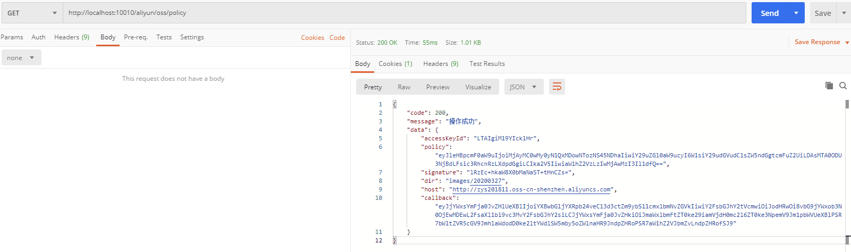The image size is (851, 252).
Task: Click the copy response to clipboard icon
Action: point(829,86)
